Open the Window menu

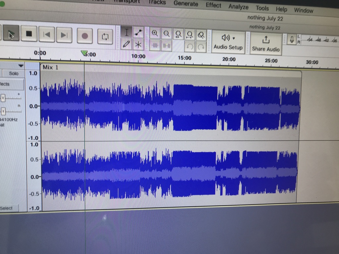[x=304, y=10]
